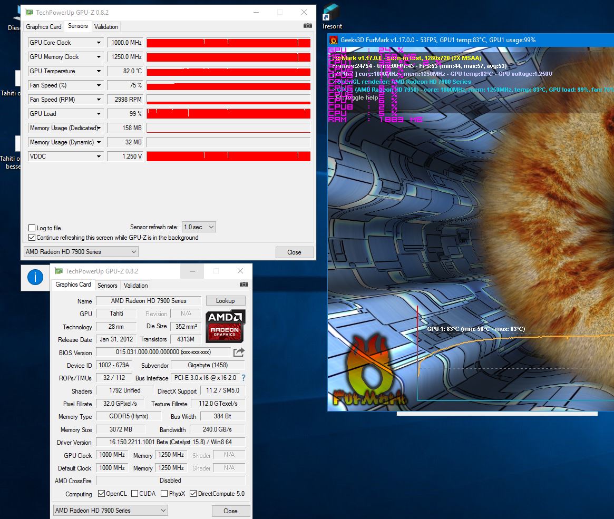
Task: Click the VDDC red graph bar
Action: coord(229,156)
